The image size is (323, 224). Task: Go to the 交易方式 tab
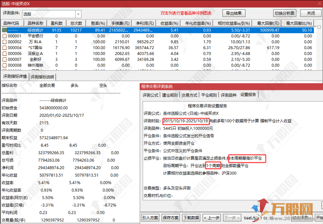[190, 95]
